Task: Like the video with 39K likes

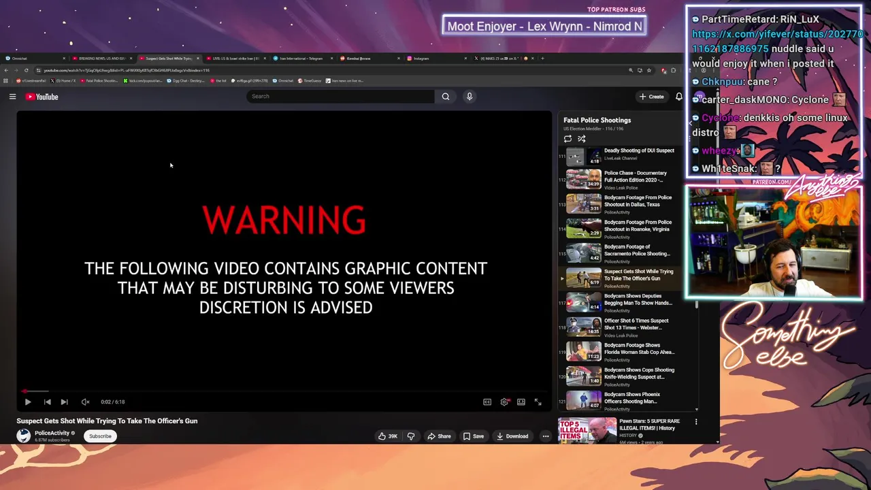Action: tap(388, 436)
